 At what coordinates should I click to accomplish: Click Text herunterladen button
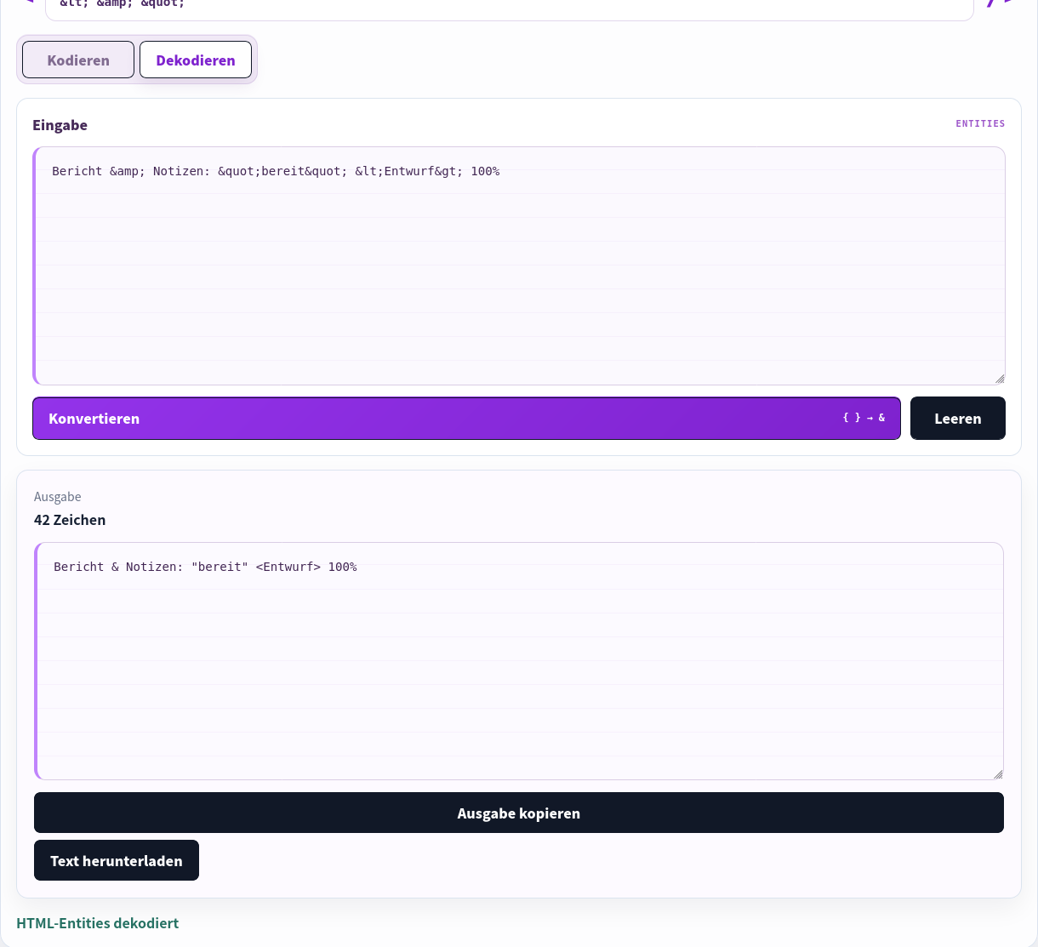click(117, 860)
